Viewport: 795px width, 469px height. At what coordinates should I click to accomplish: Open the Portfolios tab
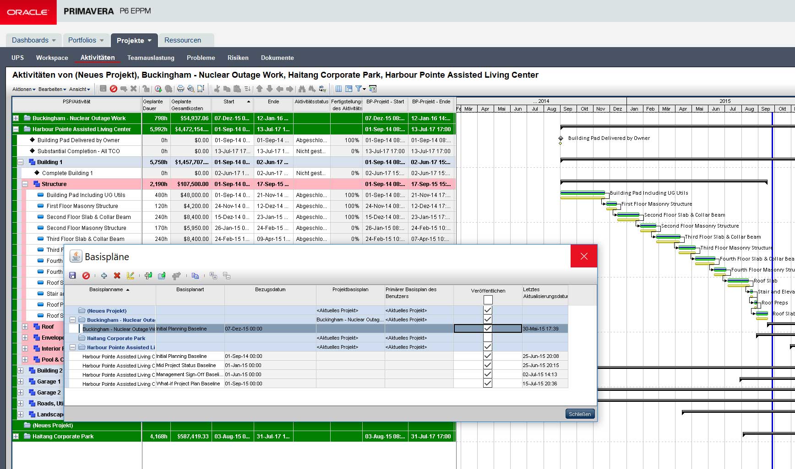point(86,40)
